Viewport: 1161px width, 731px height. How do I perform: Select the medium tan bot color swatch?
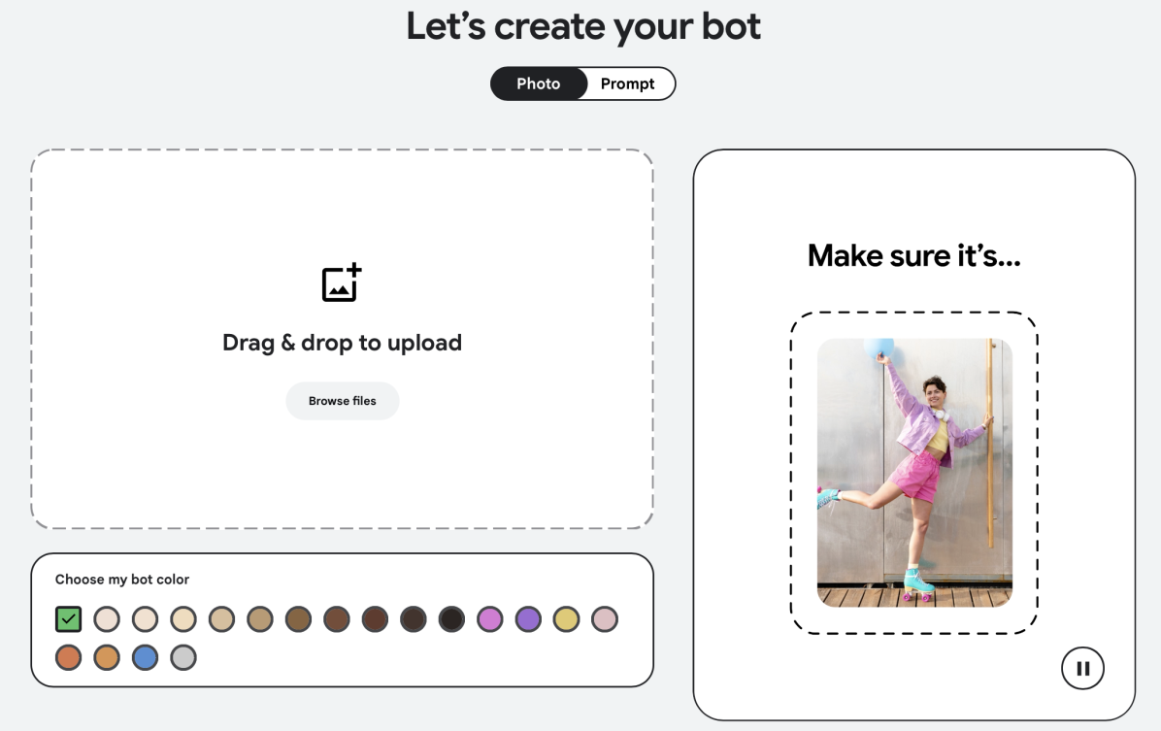click(x=260, y=619)
